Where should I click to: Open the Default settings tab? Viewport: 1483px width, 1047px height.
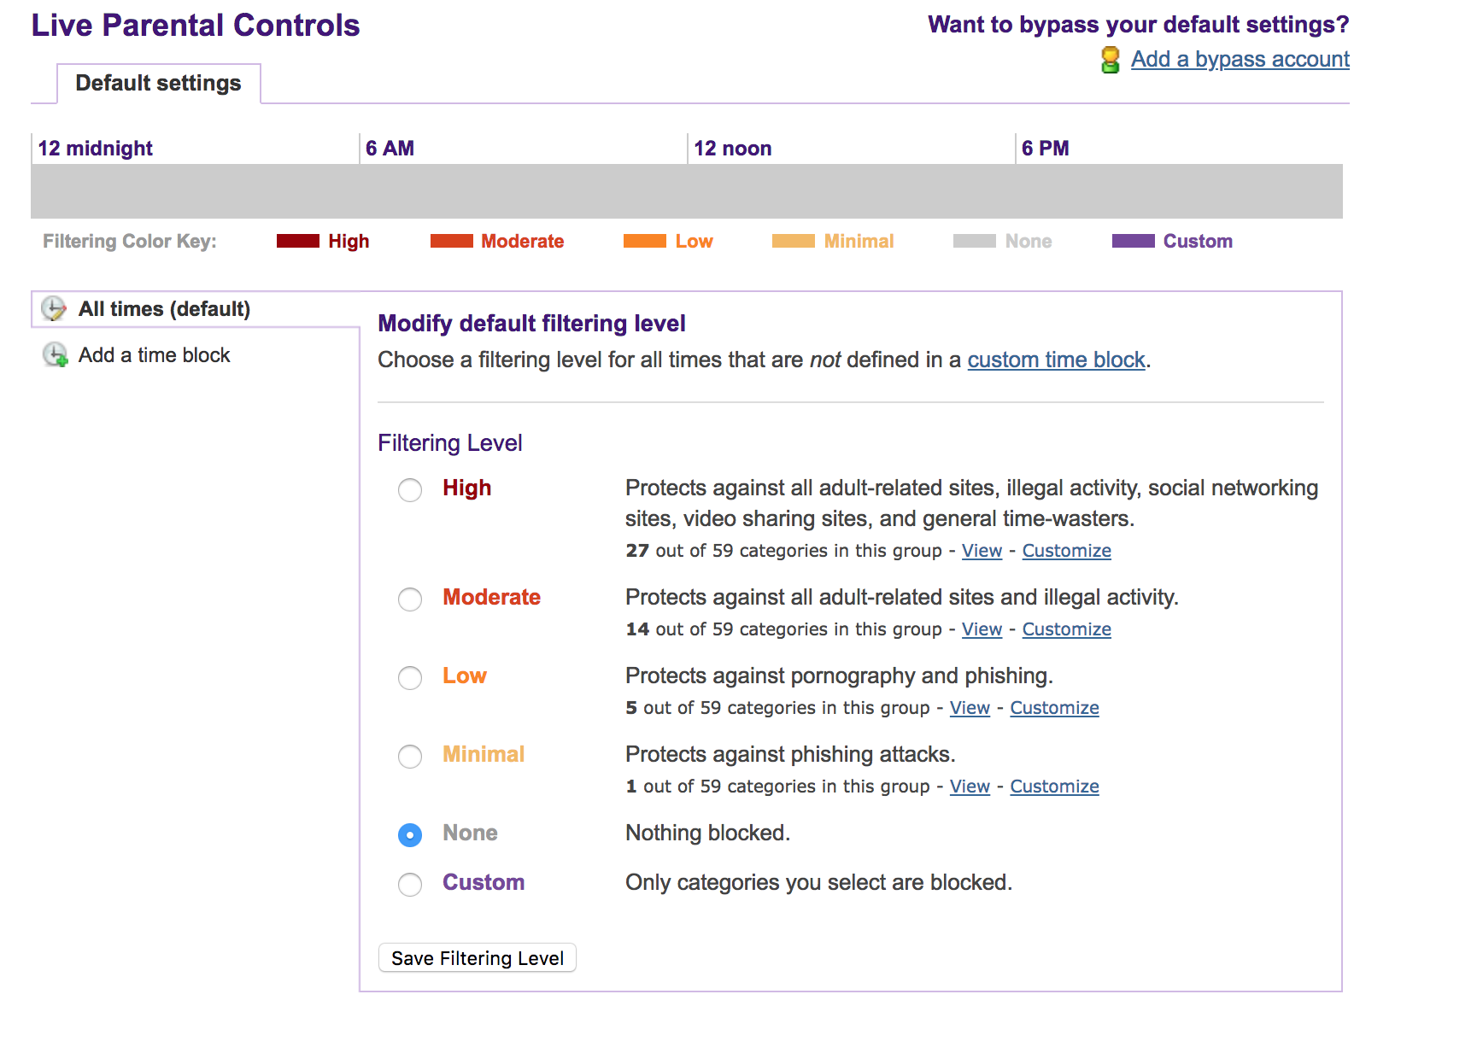(158, 84)
